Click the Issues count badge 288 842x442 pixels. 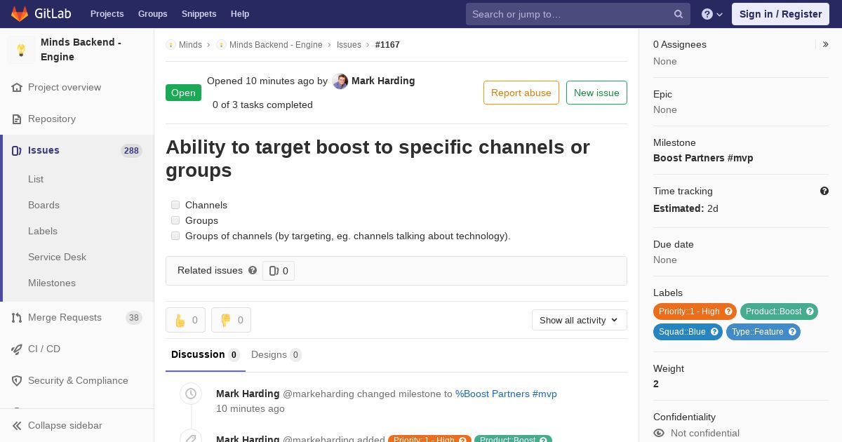click(131, 151)
